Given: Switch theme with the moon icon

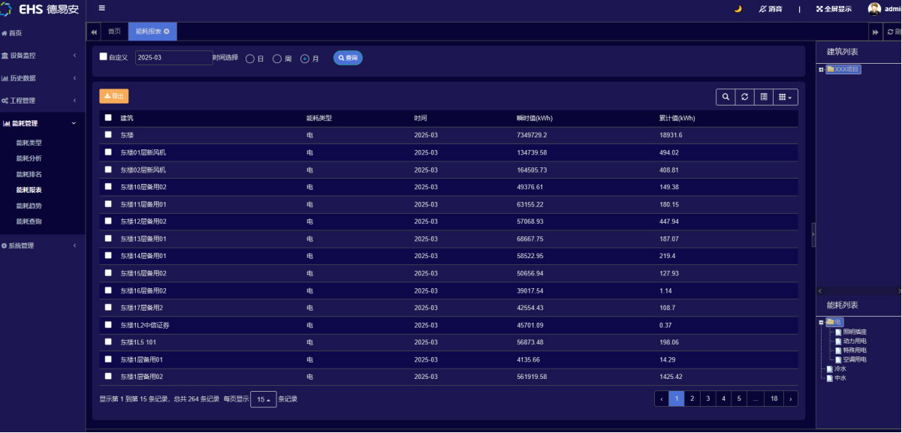Looking at the screenshot, I should 738,9.
